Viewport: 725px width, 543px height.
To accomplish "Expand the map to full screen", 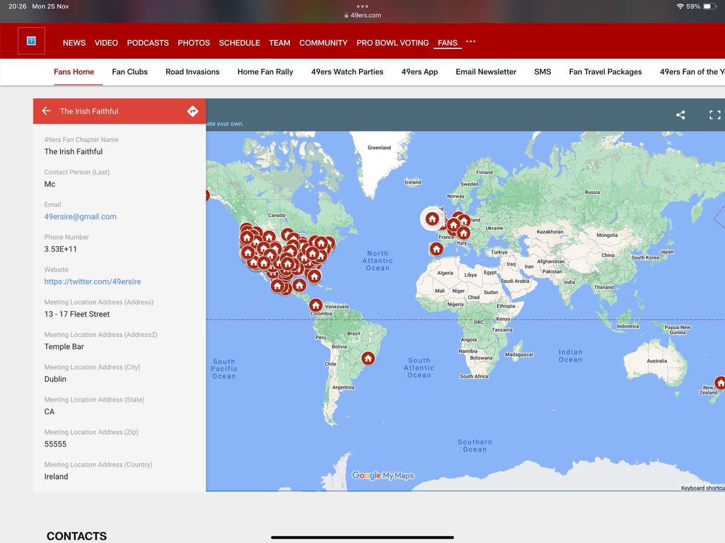I will pyautogui.click(x=715, y=115).
